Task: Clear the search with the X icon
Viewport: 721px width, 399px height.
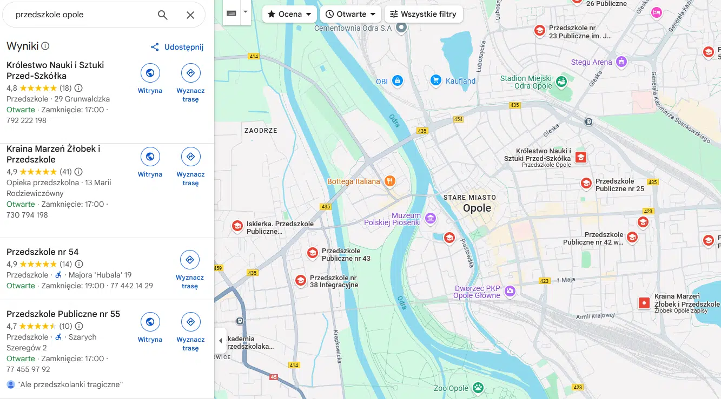Action: pos(190,15)
